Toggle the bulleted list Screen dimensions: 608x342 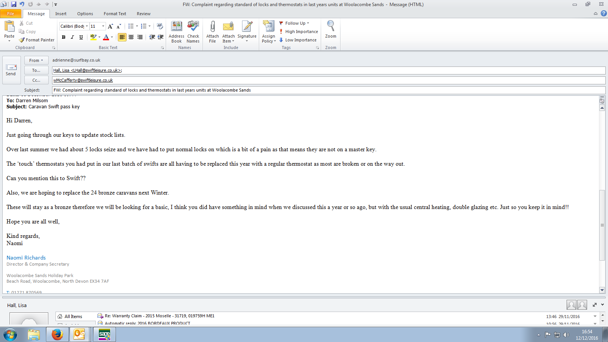(131, 26)
